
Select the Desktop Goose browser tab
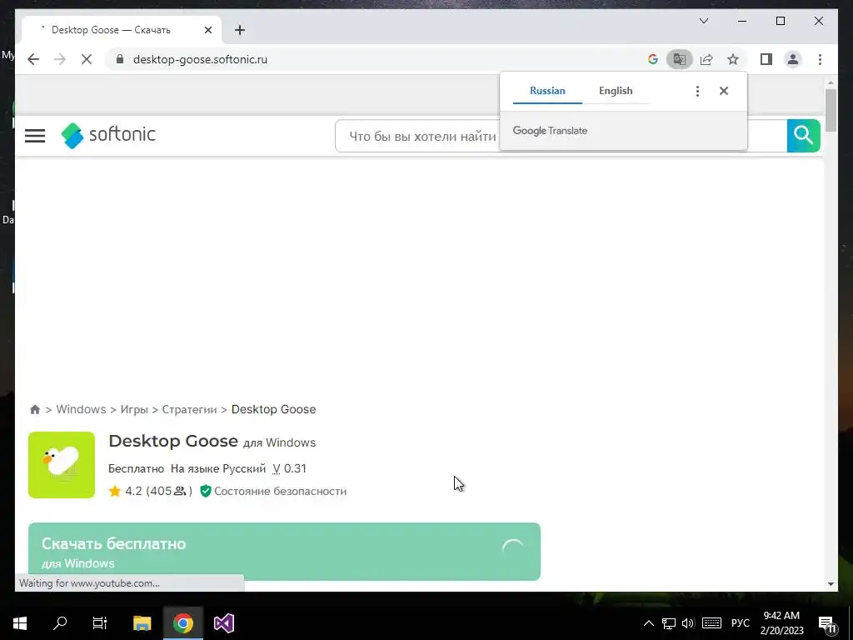point(121,30)
